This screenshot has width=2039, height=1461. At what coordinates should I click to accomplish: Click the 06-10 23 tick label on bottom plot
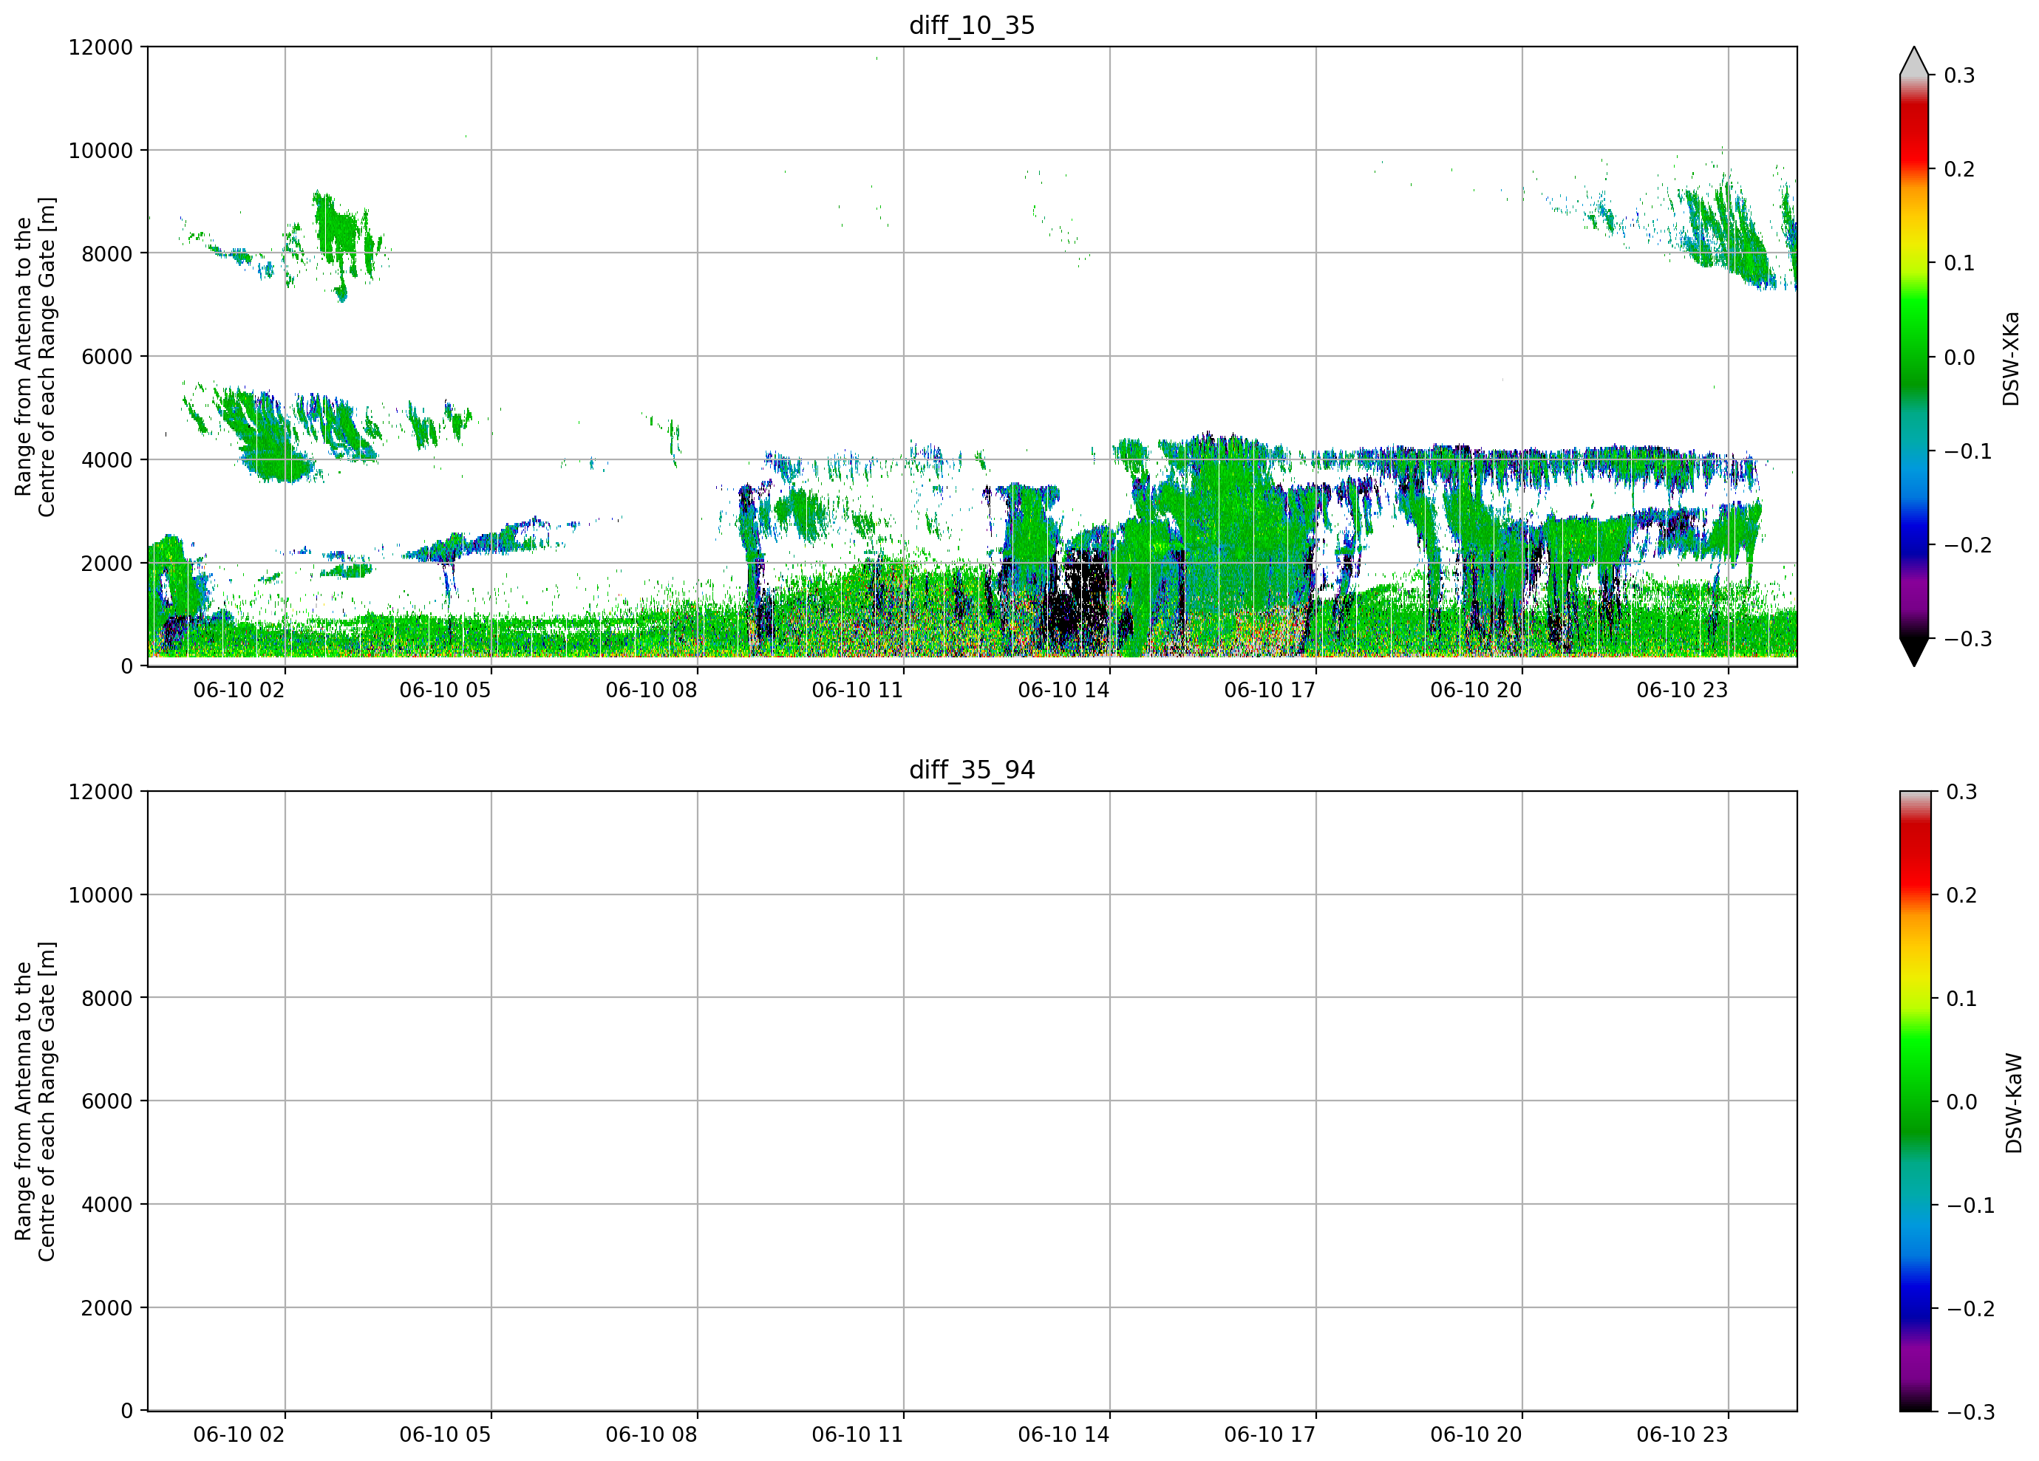coord(1682,1434)
